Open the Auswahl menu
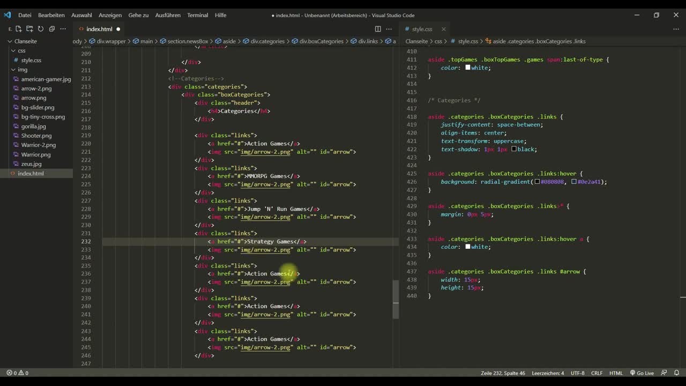 coord(81,15)
